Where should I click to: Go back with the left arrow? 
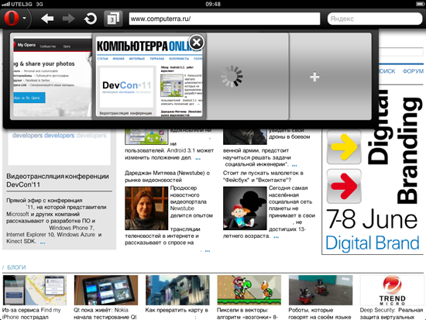(x=47, y=19)
